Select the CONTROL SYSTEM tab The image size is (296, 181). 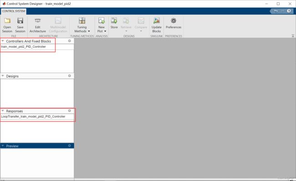13,11
